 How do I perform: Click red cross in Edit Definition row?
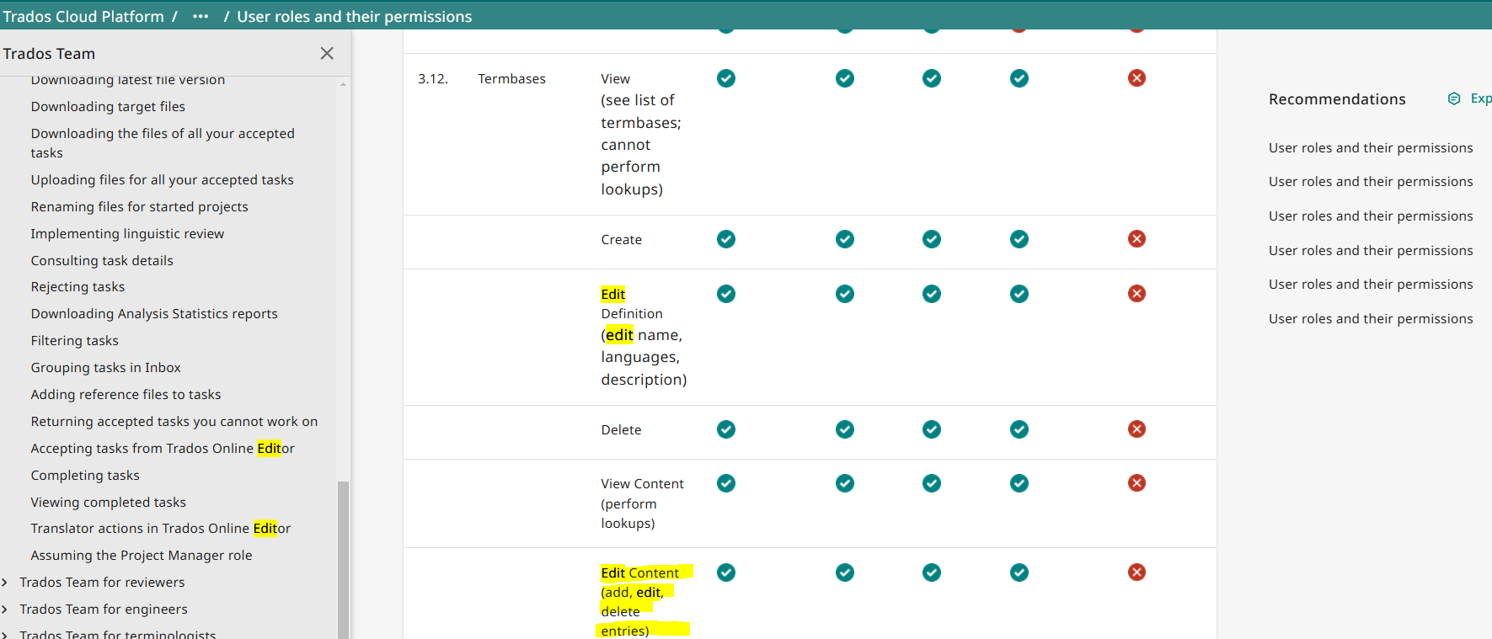click(1136, 294)
